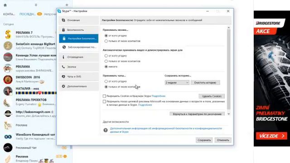
Task: Click blocked-circle icon of Заблокированные пользователи
Action: 64,47
